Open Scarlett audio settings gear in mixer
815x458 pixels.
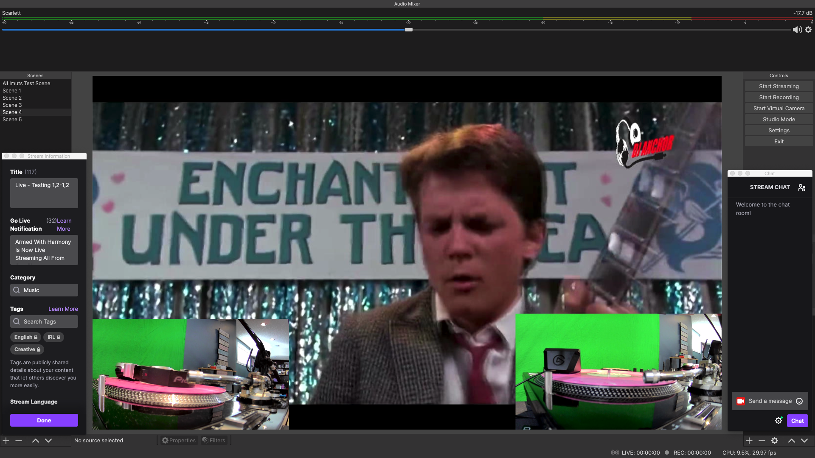[x=808, y=30]
